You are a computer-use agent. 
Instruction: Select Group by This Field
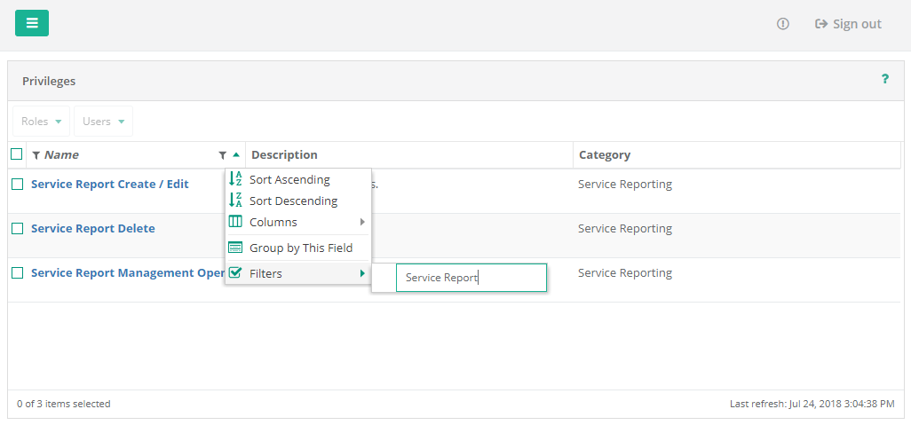click(x=298, y=248)
